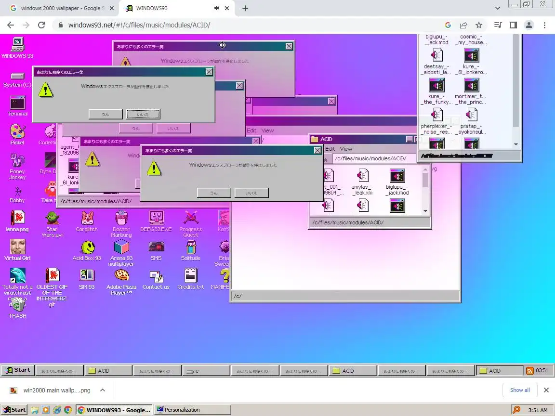Click host Windows Start button
This screenshot has width=555, height=416.
click(14, 410)
